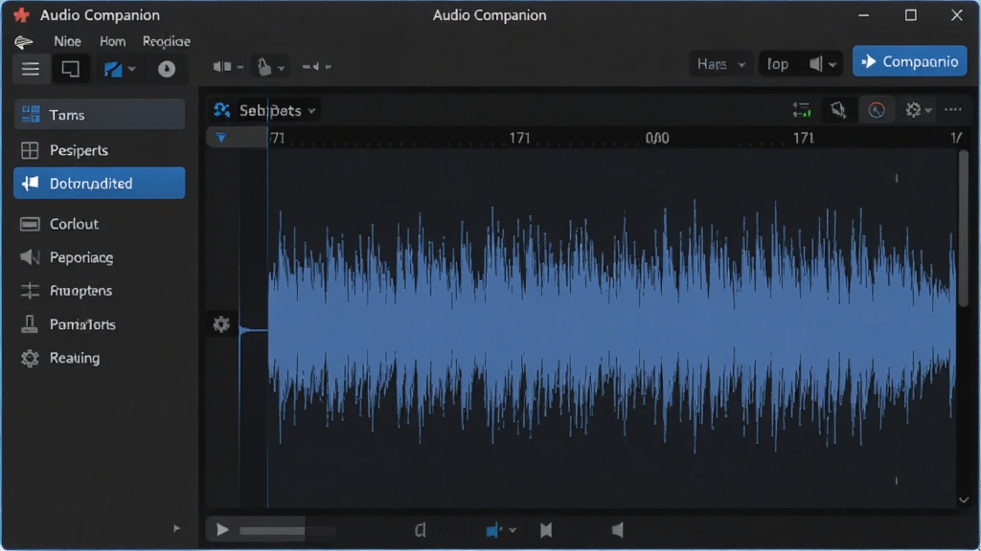Click the volume speaker icon beside lop

pos(816,64)
